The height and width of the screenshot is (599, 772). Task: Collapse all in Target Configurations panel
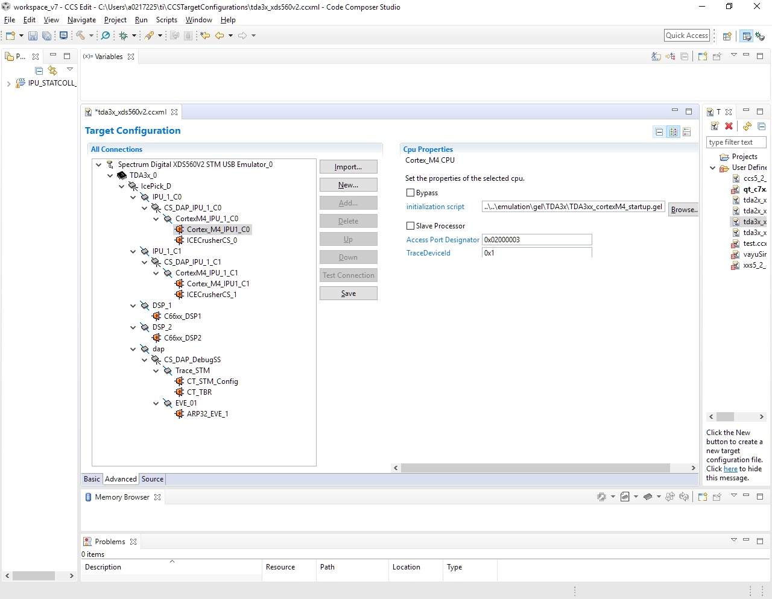[762, 126]
